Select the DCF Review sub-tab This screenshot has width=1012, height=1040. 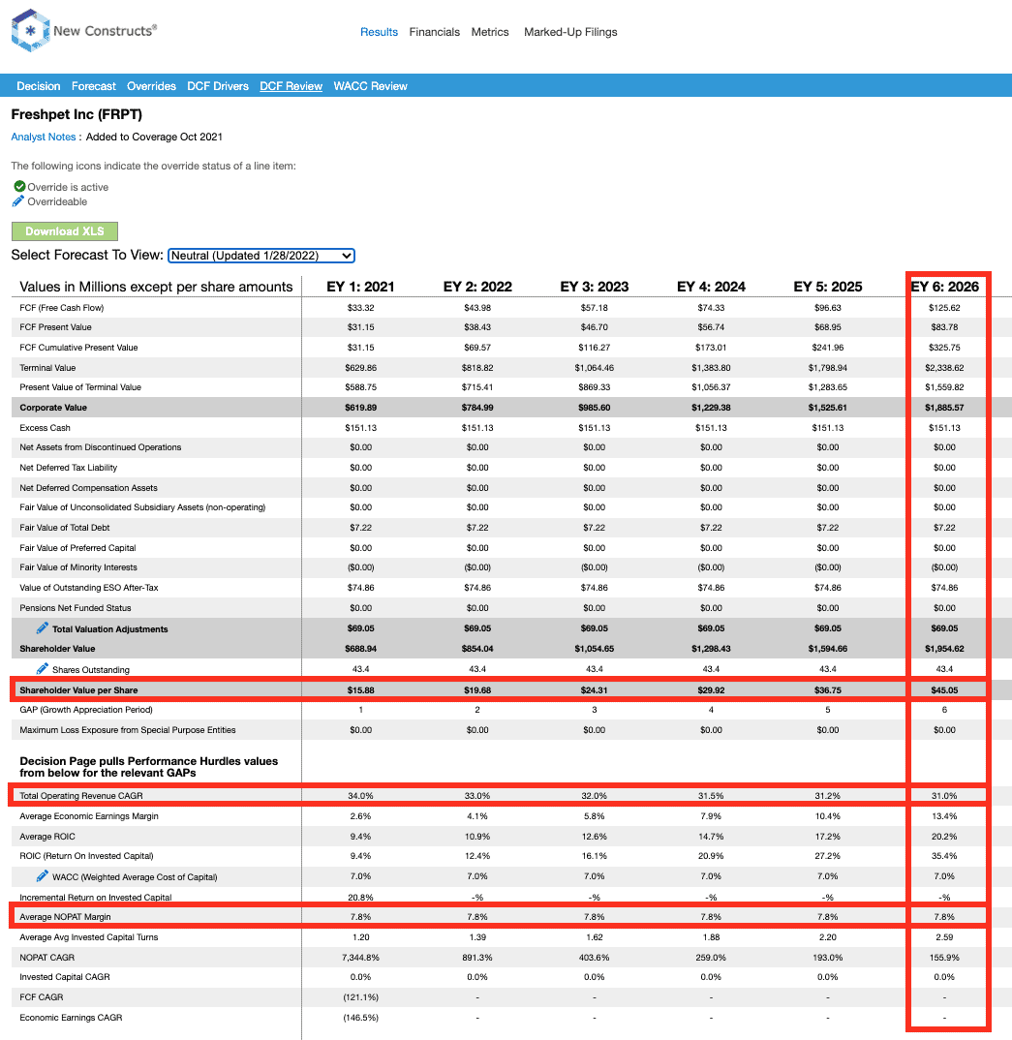tap(291, 86)
